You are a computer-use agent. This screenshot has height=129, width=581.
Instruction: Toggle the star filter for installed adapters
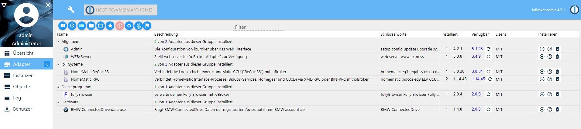(110, 26)
